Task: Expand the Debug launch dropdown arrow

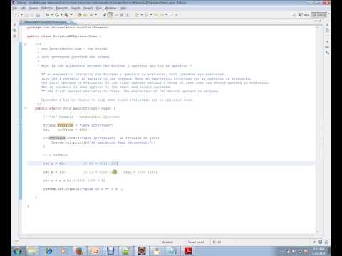Action: tap(52, 15)
